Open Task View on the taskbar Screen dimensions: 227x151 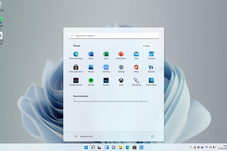pyautogui.click(x=100, y=147)
